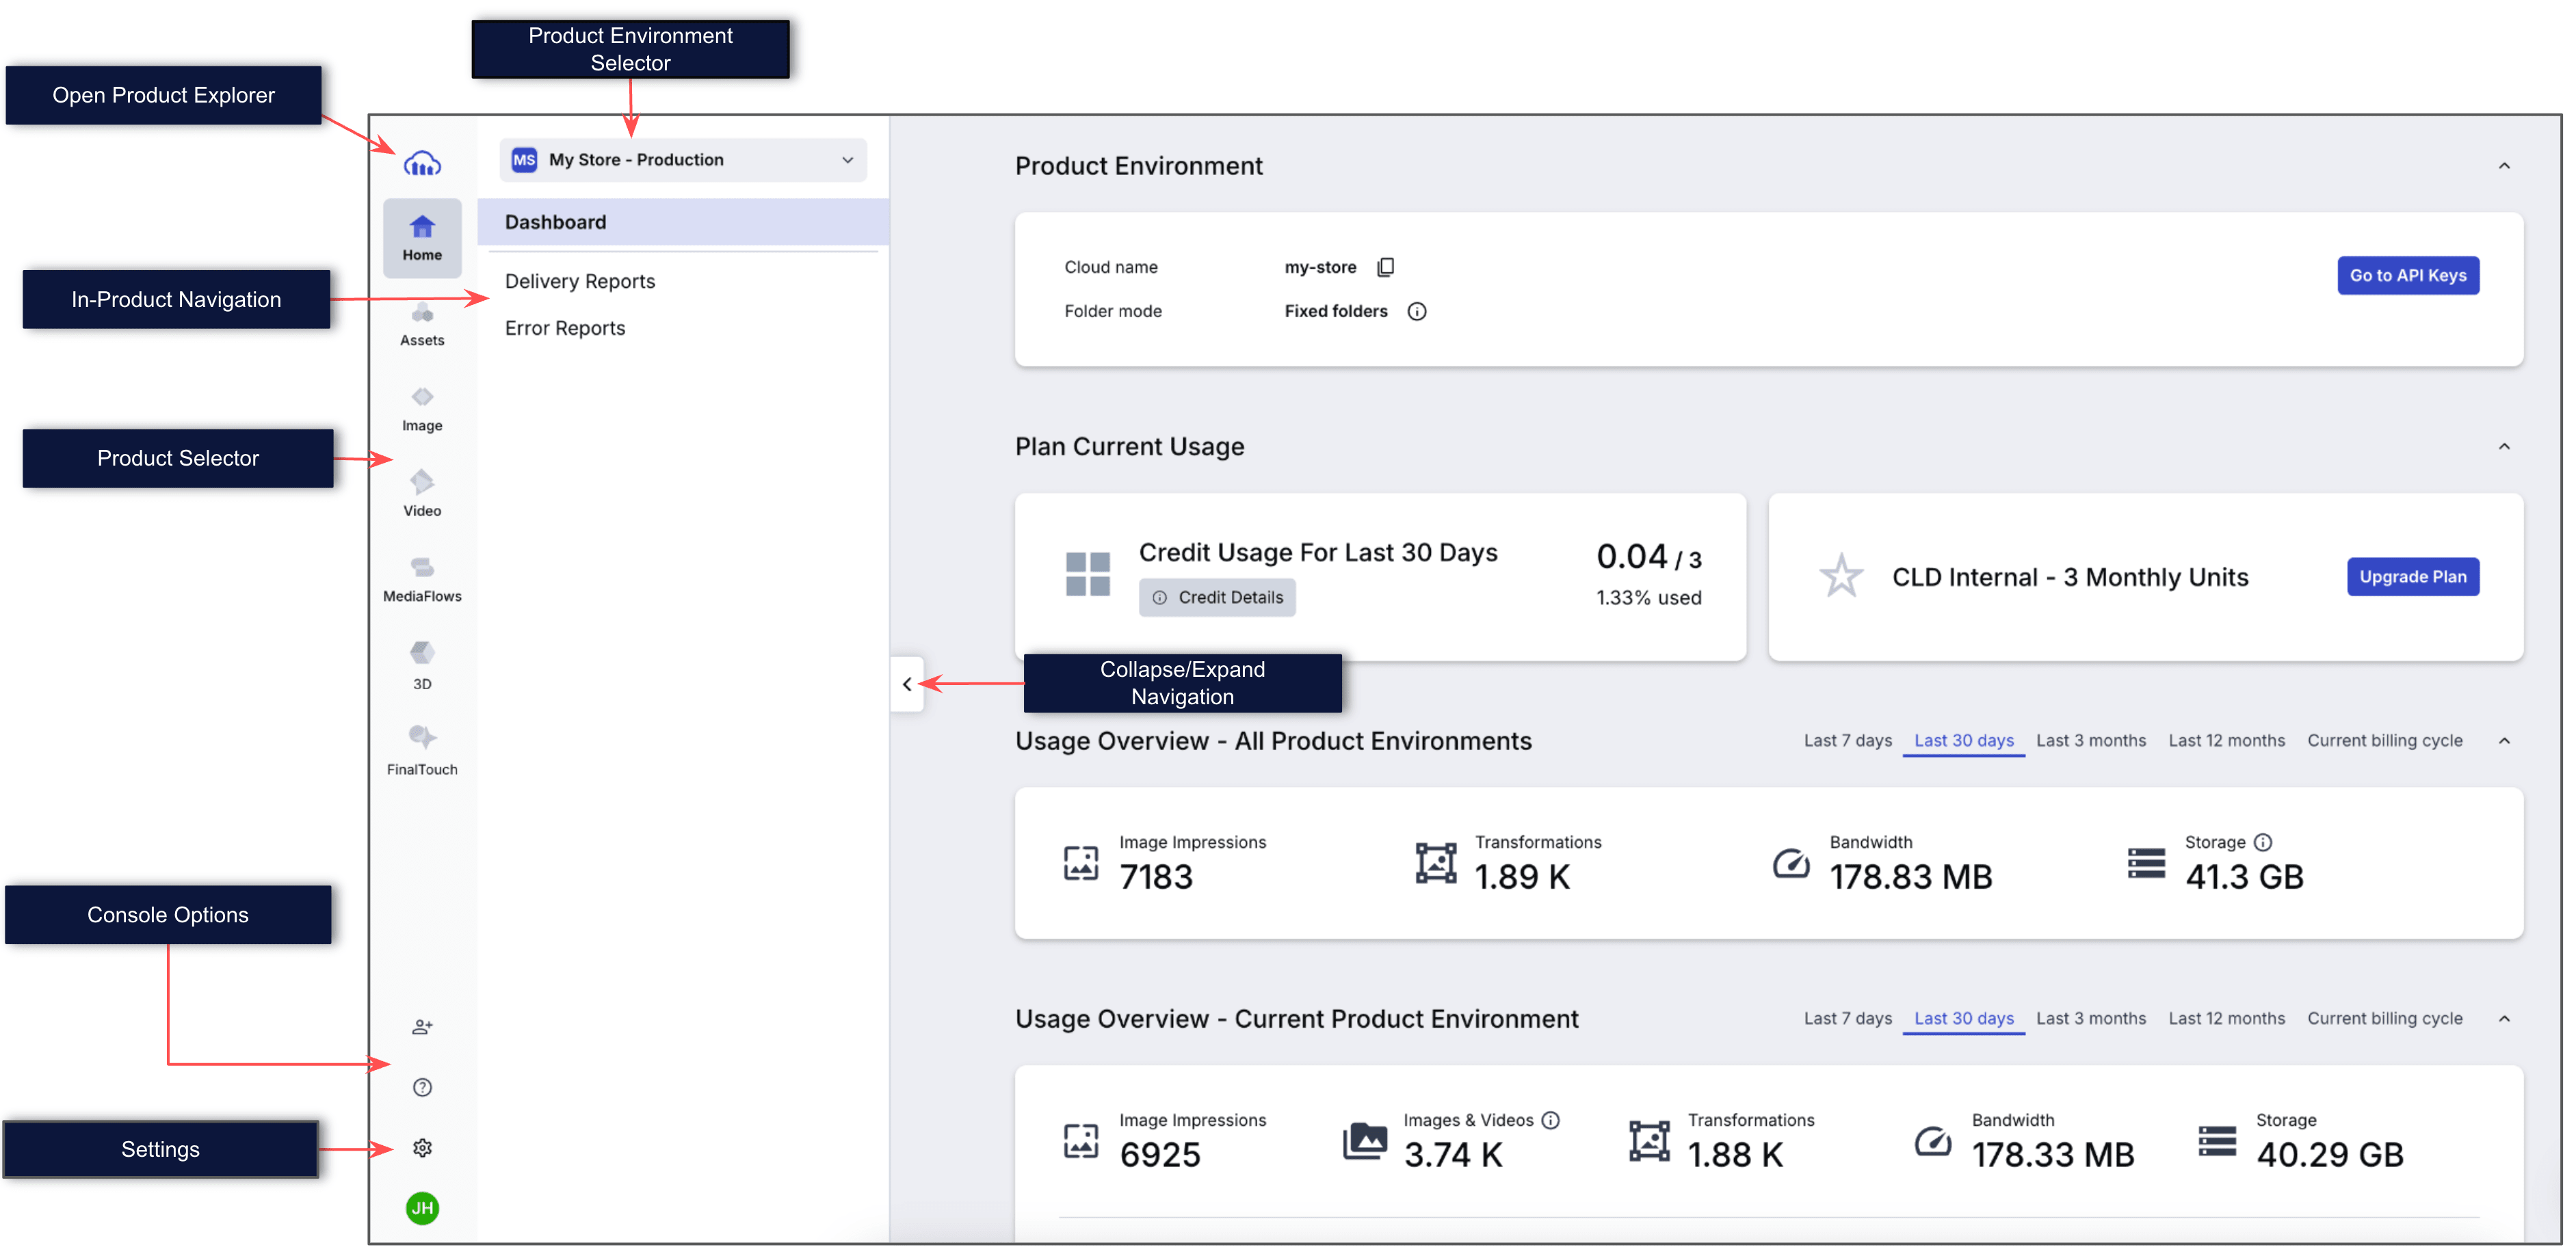Open the 3D product icon

click(x=422, y=665)
